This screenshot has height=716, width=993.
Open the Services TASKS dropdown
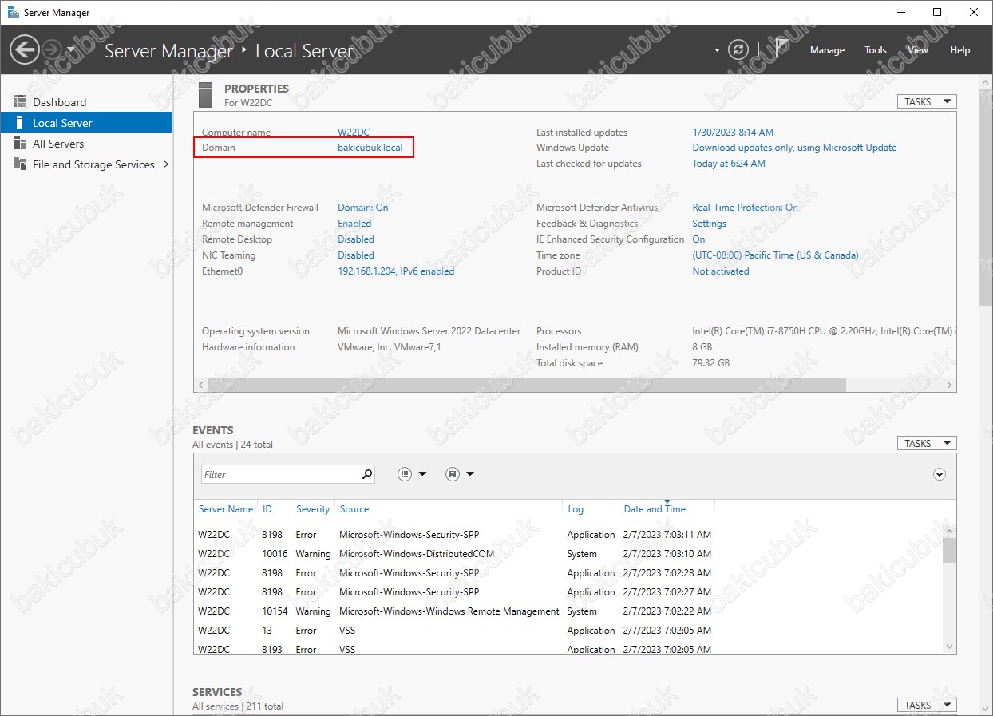tap(927, 705)
